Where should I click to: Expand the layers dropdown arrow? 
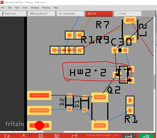pyautogui.click(x=47, y=135)
